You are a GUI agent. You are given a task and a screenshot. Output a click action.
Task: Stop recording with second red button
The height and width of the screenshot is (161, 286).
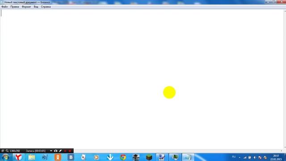click(70, 151)
